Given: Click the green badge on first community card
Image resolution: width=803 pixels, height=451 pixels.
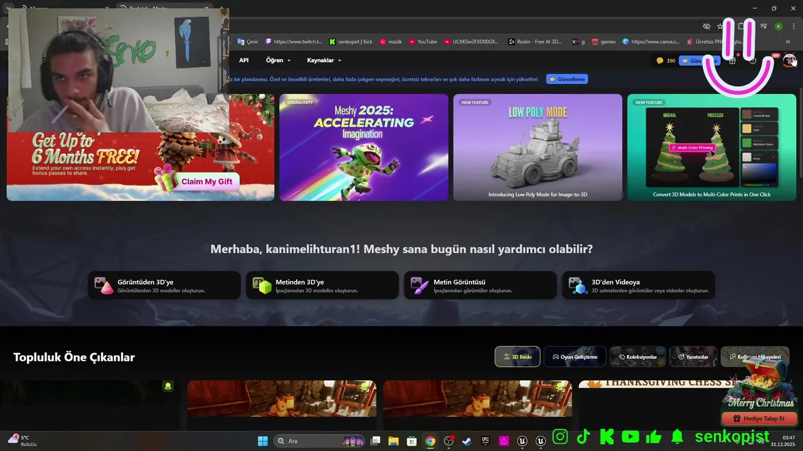Looking at the screenshot, I should tap(168, 386).
